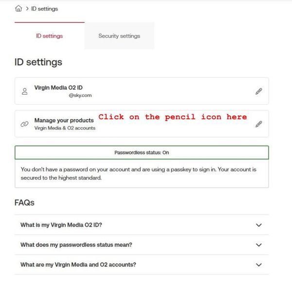Open 'What are my Virgin Media and O2 accounts?'

[x=78, y=265]
